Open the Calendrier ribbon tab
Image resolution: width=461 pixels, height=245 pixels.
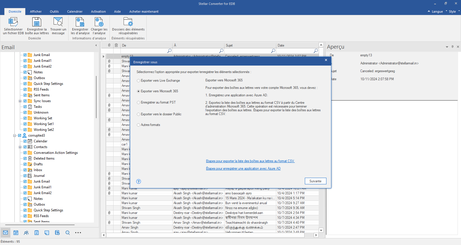(x=75, y=12)
